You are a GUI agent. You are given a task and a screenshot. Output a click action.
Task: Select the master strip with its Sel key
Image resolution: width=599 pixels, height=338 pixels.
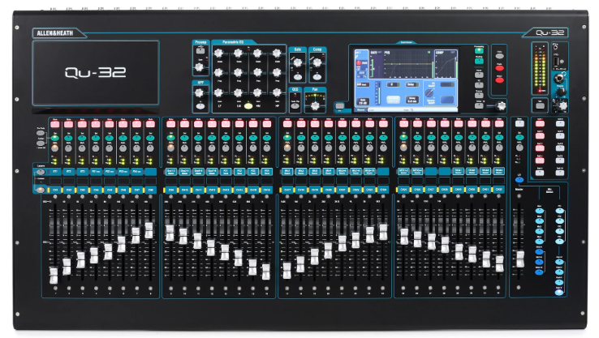519,137
